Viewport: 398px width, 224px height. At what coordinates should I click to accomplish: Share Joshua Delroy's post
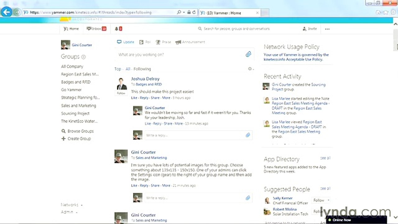click(155, 98)
